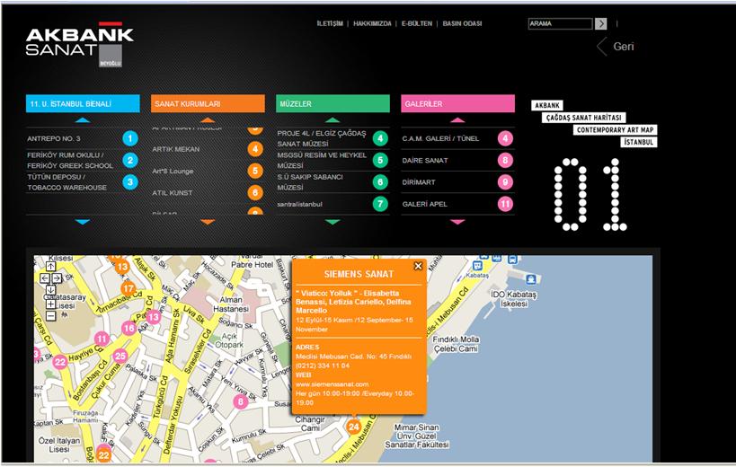The image size is (736, 467).
Task: Zoom out the map with the minus button
Action: tap(50, 315)
